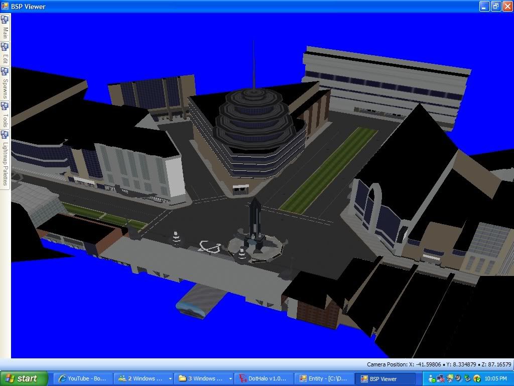This screenshot has height=386, width=514.
Task: Expand the '2 Windows...' taskbar group arrow
Action: [x=170, y=379]
